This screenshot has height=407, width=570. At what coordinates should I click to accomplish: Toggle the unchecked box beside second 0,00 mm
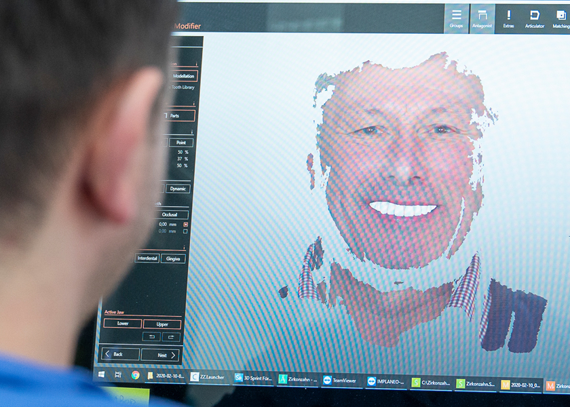[185, 231]
